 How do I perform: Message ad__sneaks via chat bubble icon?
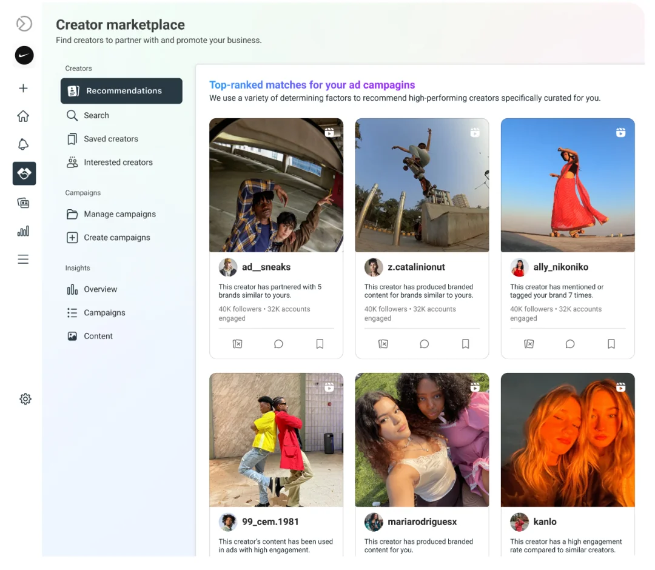tap(278, 344)
